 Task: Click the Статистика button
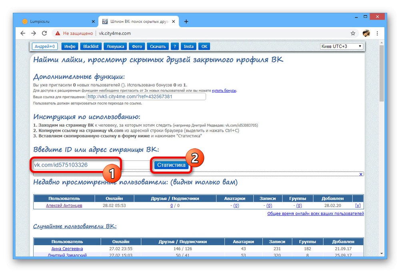coord(171,165)
